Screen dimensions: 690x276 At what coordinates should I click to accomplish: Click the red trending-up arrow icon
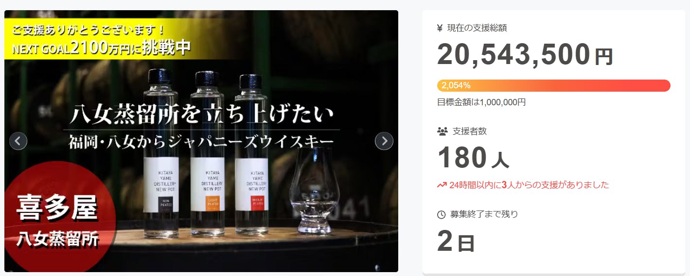tap(442, 185)
